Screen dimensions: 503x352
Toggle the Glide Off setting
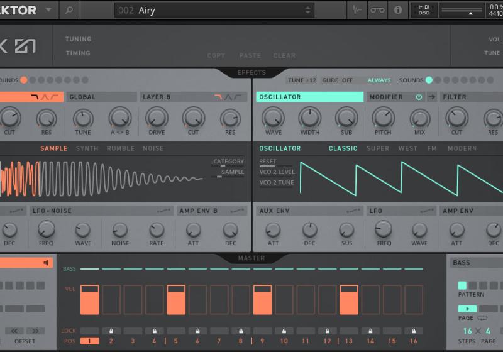tap(337, 80)
